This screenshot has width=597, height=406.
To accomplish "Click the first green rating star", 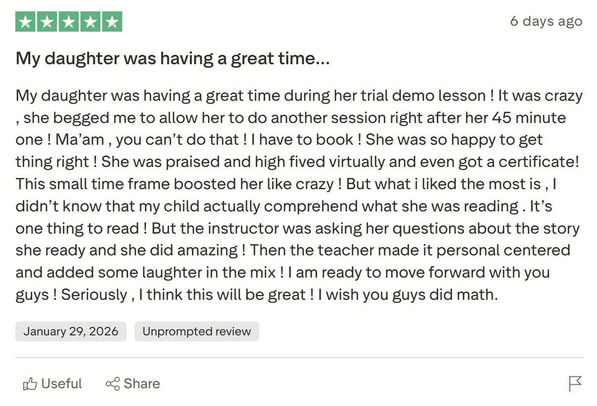I will click(25, 21).
